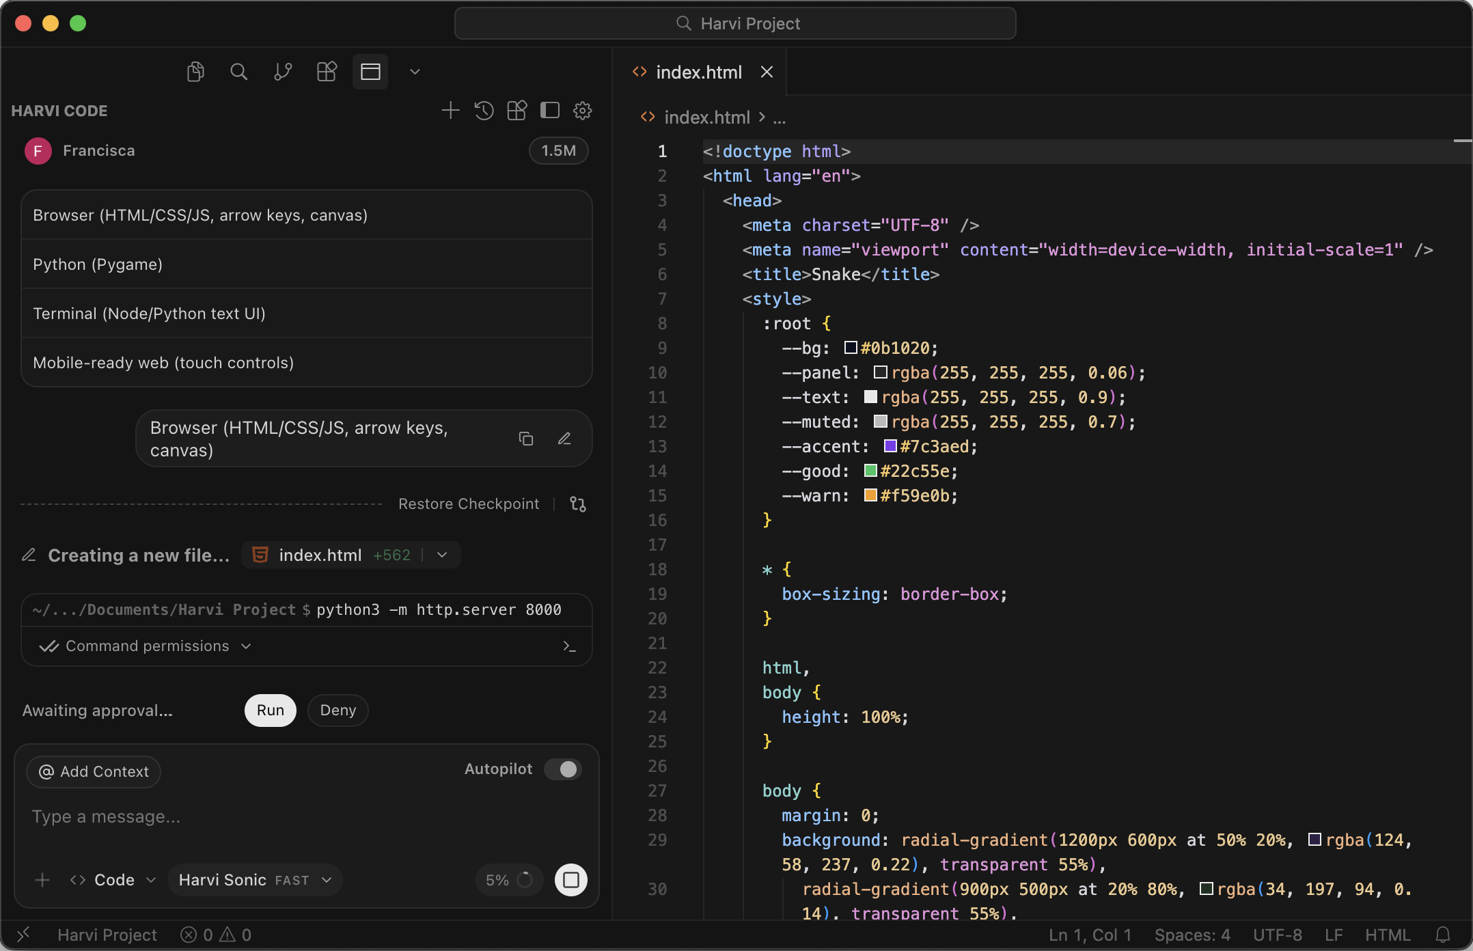
Task: Focus the Type a message input
Action: [x=307, y=817]
